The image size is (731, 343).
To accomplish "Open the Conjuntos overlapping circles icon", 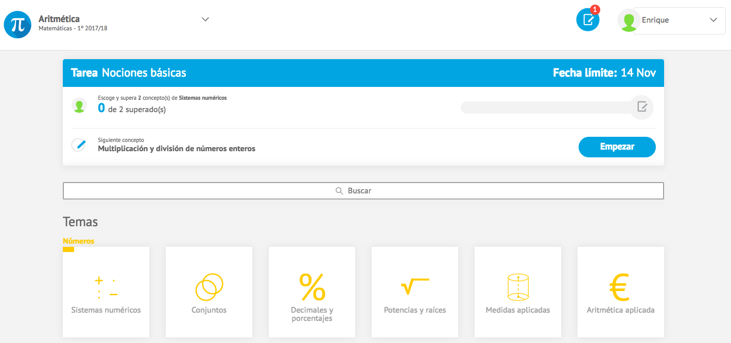I will (209, 287).
